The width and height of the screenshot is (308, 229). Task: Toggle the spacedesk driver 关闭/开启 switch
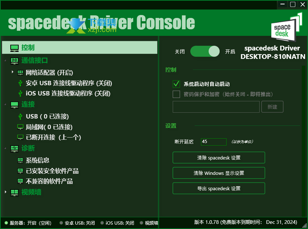pos(205,51)
